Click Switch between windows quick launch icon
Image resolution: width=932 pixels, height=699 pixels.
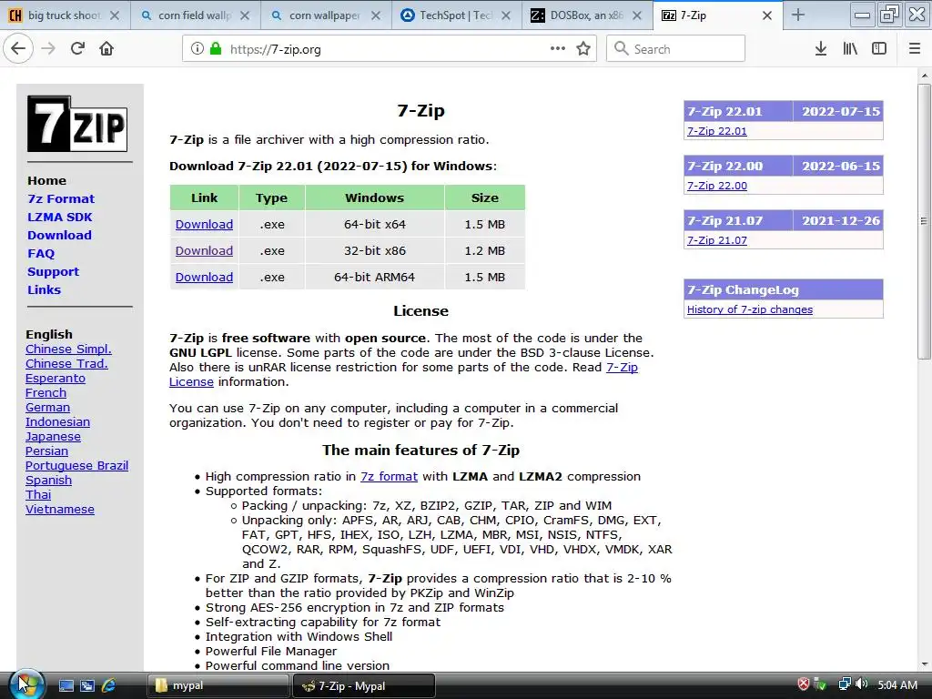87,686
